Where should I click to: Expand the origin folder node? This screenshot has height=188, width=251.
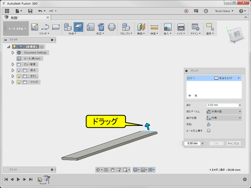[x=13, y=70]
